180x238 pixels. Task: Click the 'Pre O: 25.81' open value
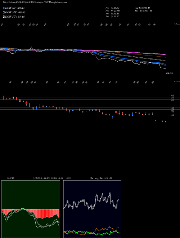point(113,8)
